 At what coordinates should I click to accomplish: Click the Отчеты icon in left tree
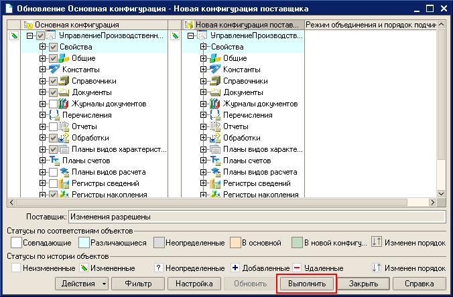pyautogui.click(x=64, y=126)
